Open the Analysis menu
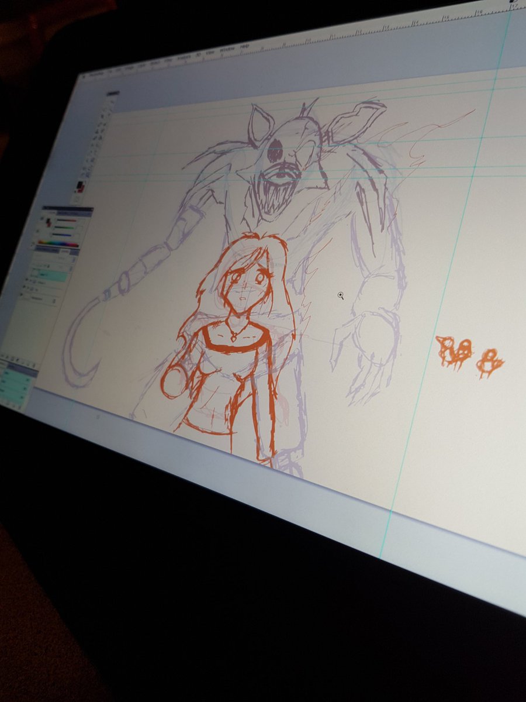The image size is (526, 702). tap(185, 57)
